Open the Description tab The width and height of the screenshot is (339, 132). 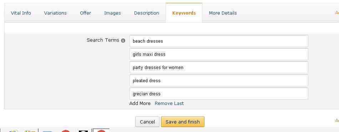coord(147,13)
